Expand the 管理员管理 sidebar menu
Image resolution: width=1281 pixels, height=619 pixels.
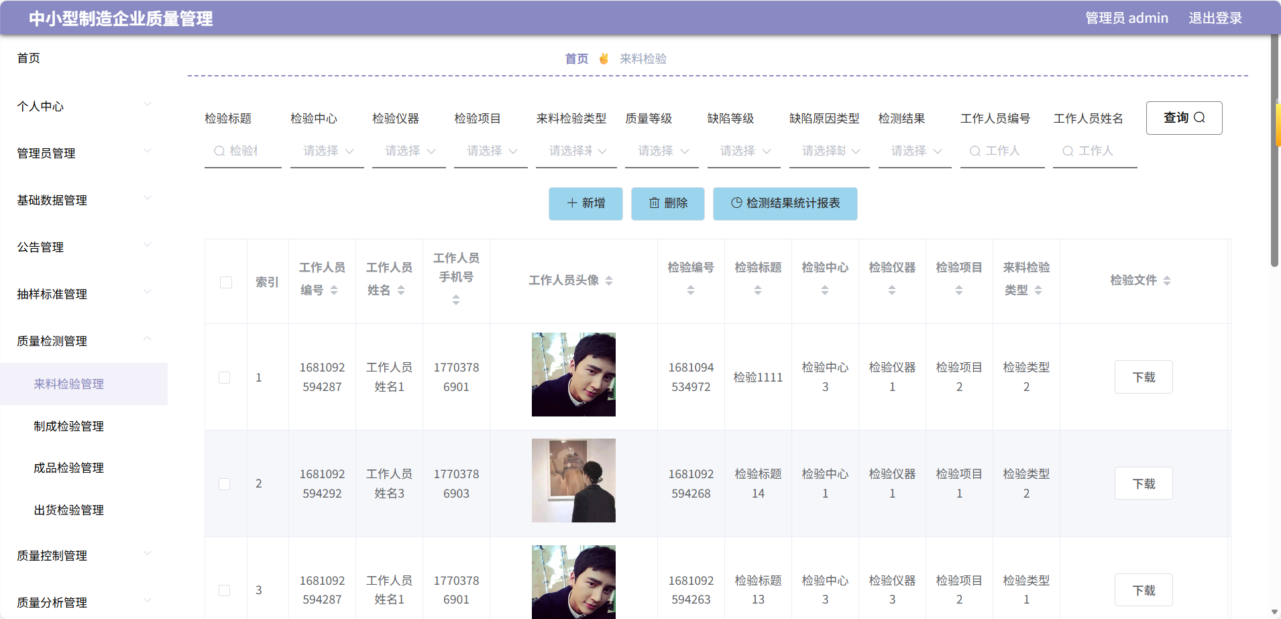(84, 153)
